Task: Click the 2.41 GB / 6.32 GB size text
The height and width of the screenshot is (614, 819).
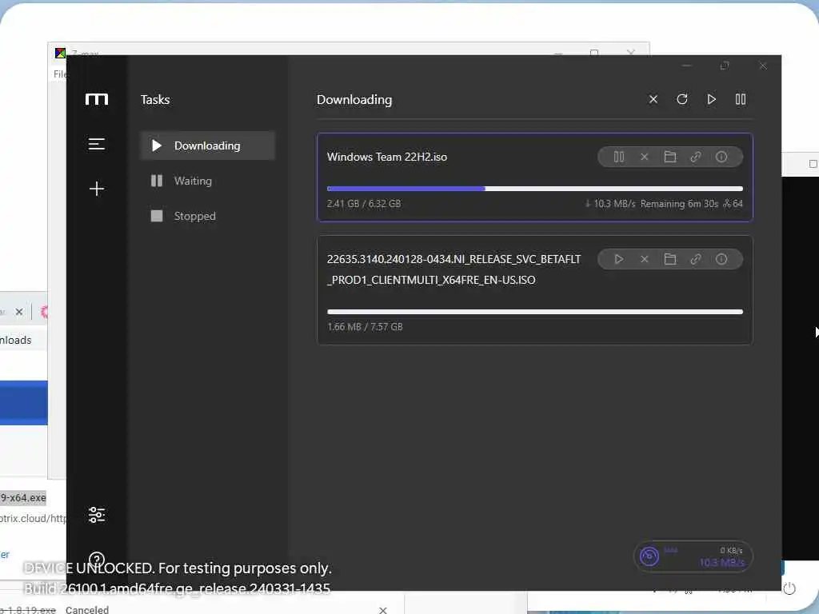Action: click(364, 204)
